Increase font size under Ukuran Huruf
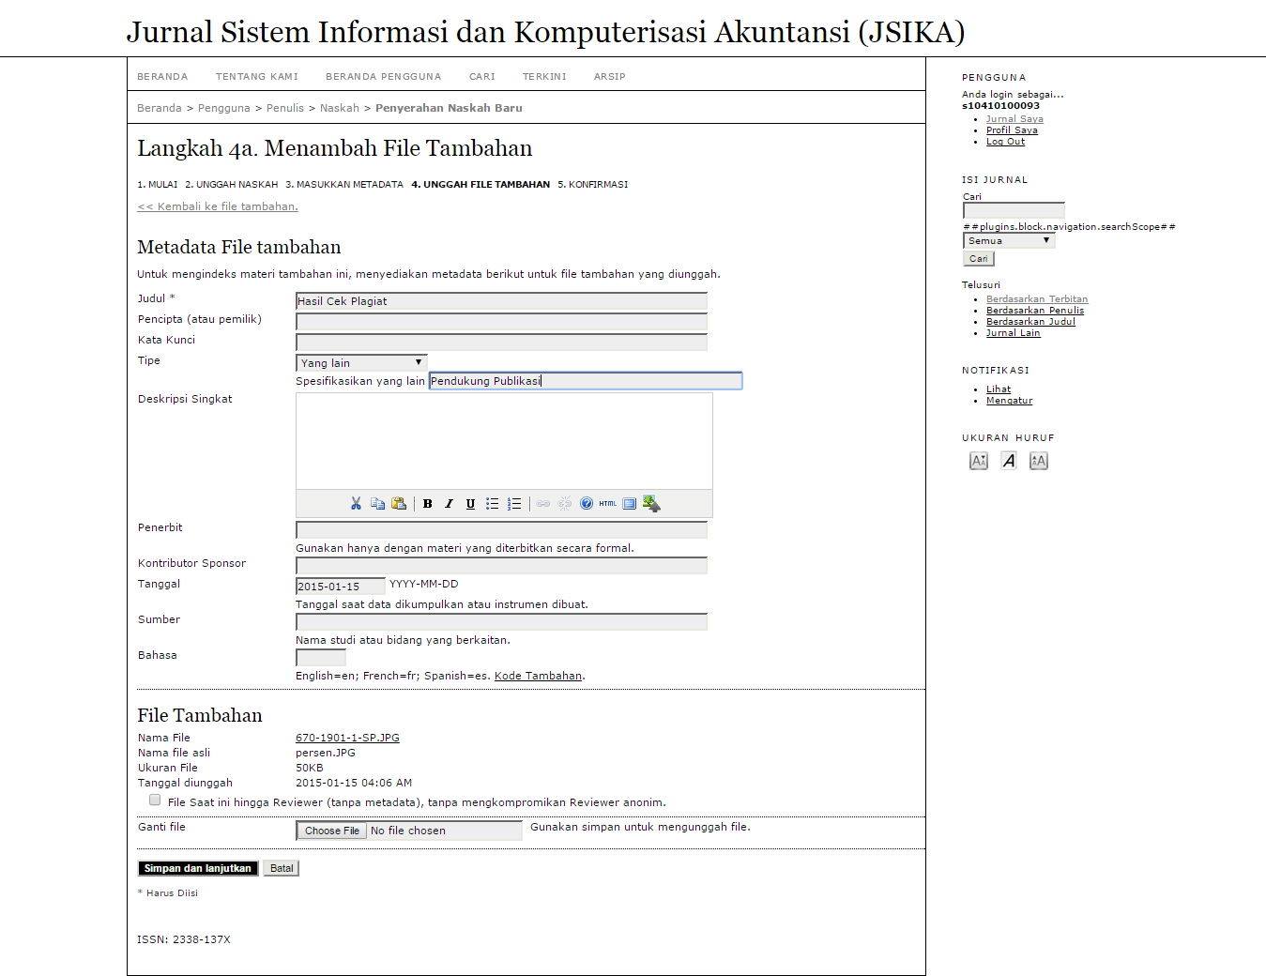1266x976 pixels. click(x=1038, y=461)
